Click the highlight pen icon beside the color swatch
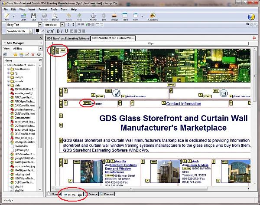The width and height of the screenshot is (260, 205). (x=43, y=31)
